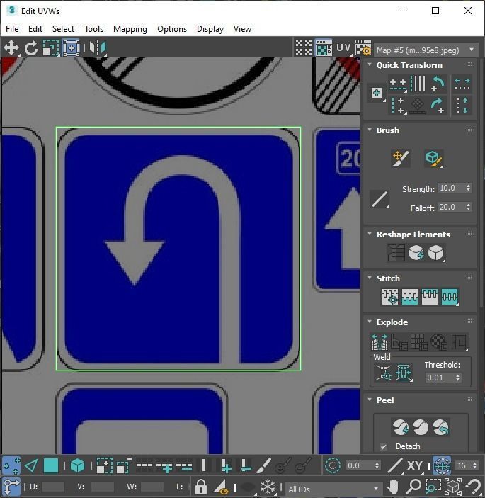The height and width of the screenshot is (498, 485).
Task: Toggle the checker pattern display icon
Action: pos(304,47)
